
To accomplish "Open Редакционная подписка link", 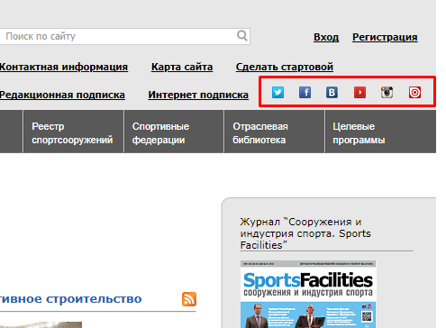I will [x=62, y=95].
